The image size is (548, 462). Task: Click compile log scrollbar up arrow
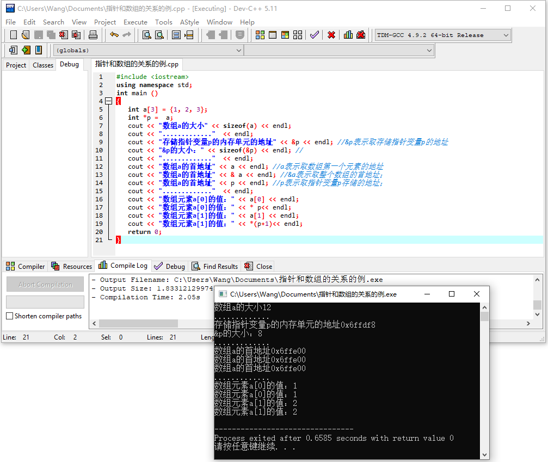click(x=538, y=280)
